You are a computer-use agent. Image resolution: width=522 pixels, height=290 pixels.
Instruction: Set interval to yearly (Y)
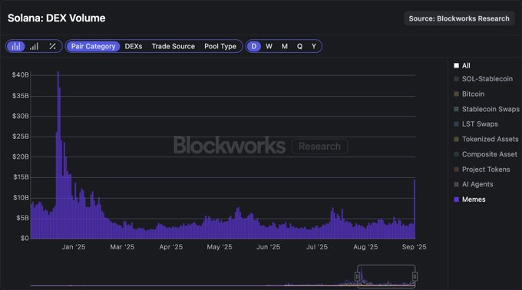pos(314,46)
